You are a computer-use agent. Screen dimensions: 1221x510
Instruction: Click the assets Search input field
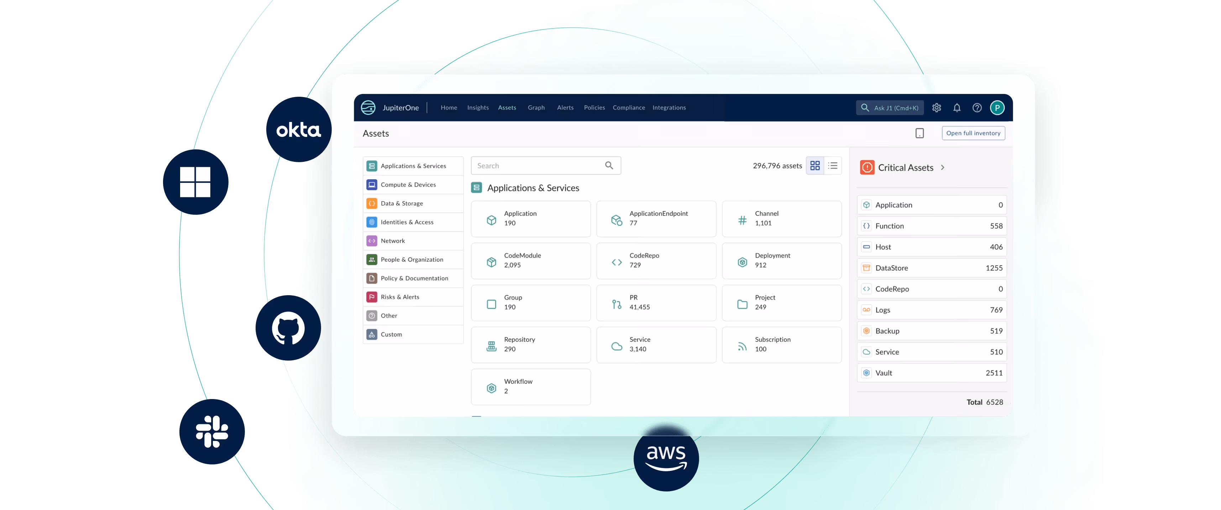(546, 165)
